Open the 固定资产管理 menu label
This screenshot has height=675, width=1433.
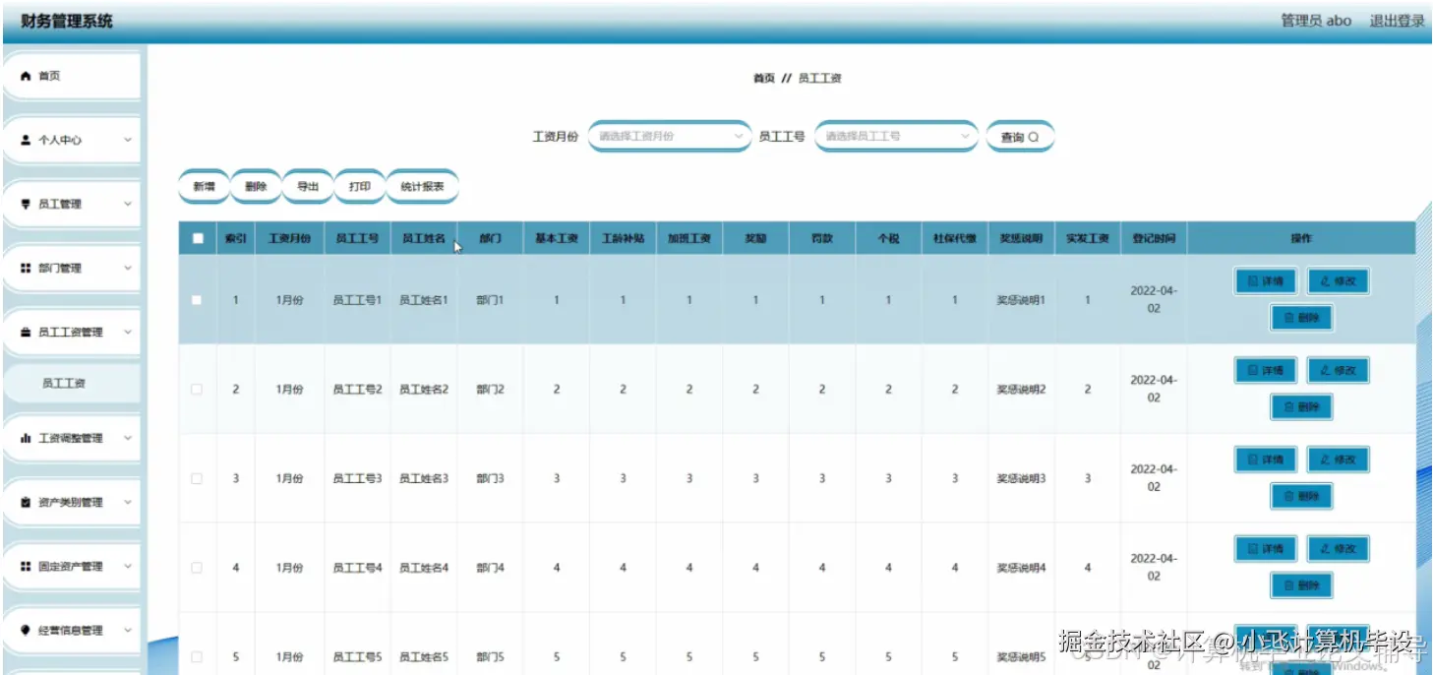[x=71, y=567]
